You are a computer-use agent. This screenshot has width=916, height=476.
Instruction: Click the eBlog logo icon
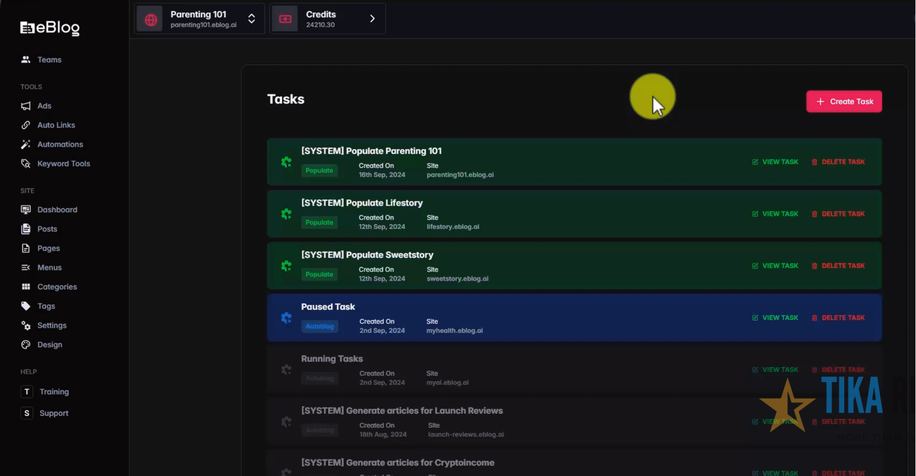pyautogui.click(x=27, y=28)
